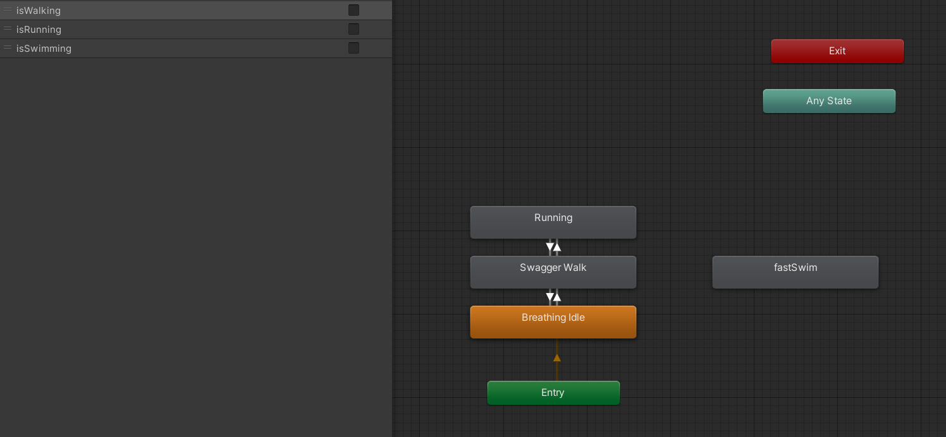Select the transition between Running and Swagger Walk
The width and height of the screenshot is (946, 437).
click(x=553, y=246)
